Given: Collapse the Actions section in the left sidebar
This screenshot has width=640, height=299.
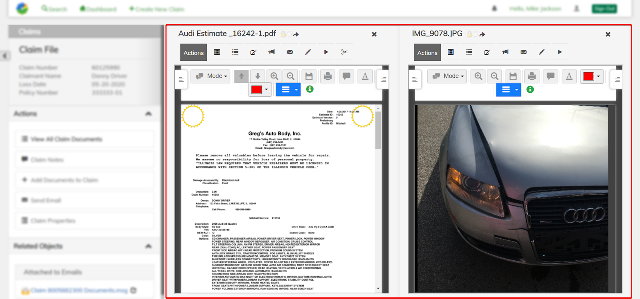Looking at the screenshot, I should (x=148, y=114).
